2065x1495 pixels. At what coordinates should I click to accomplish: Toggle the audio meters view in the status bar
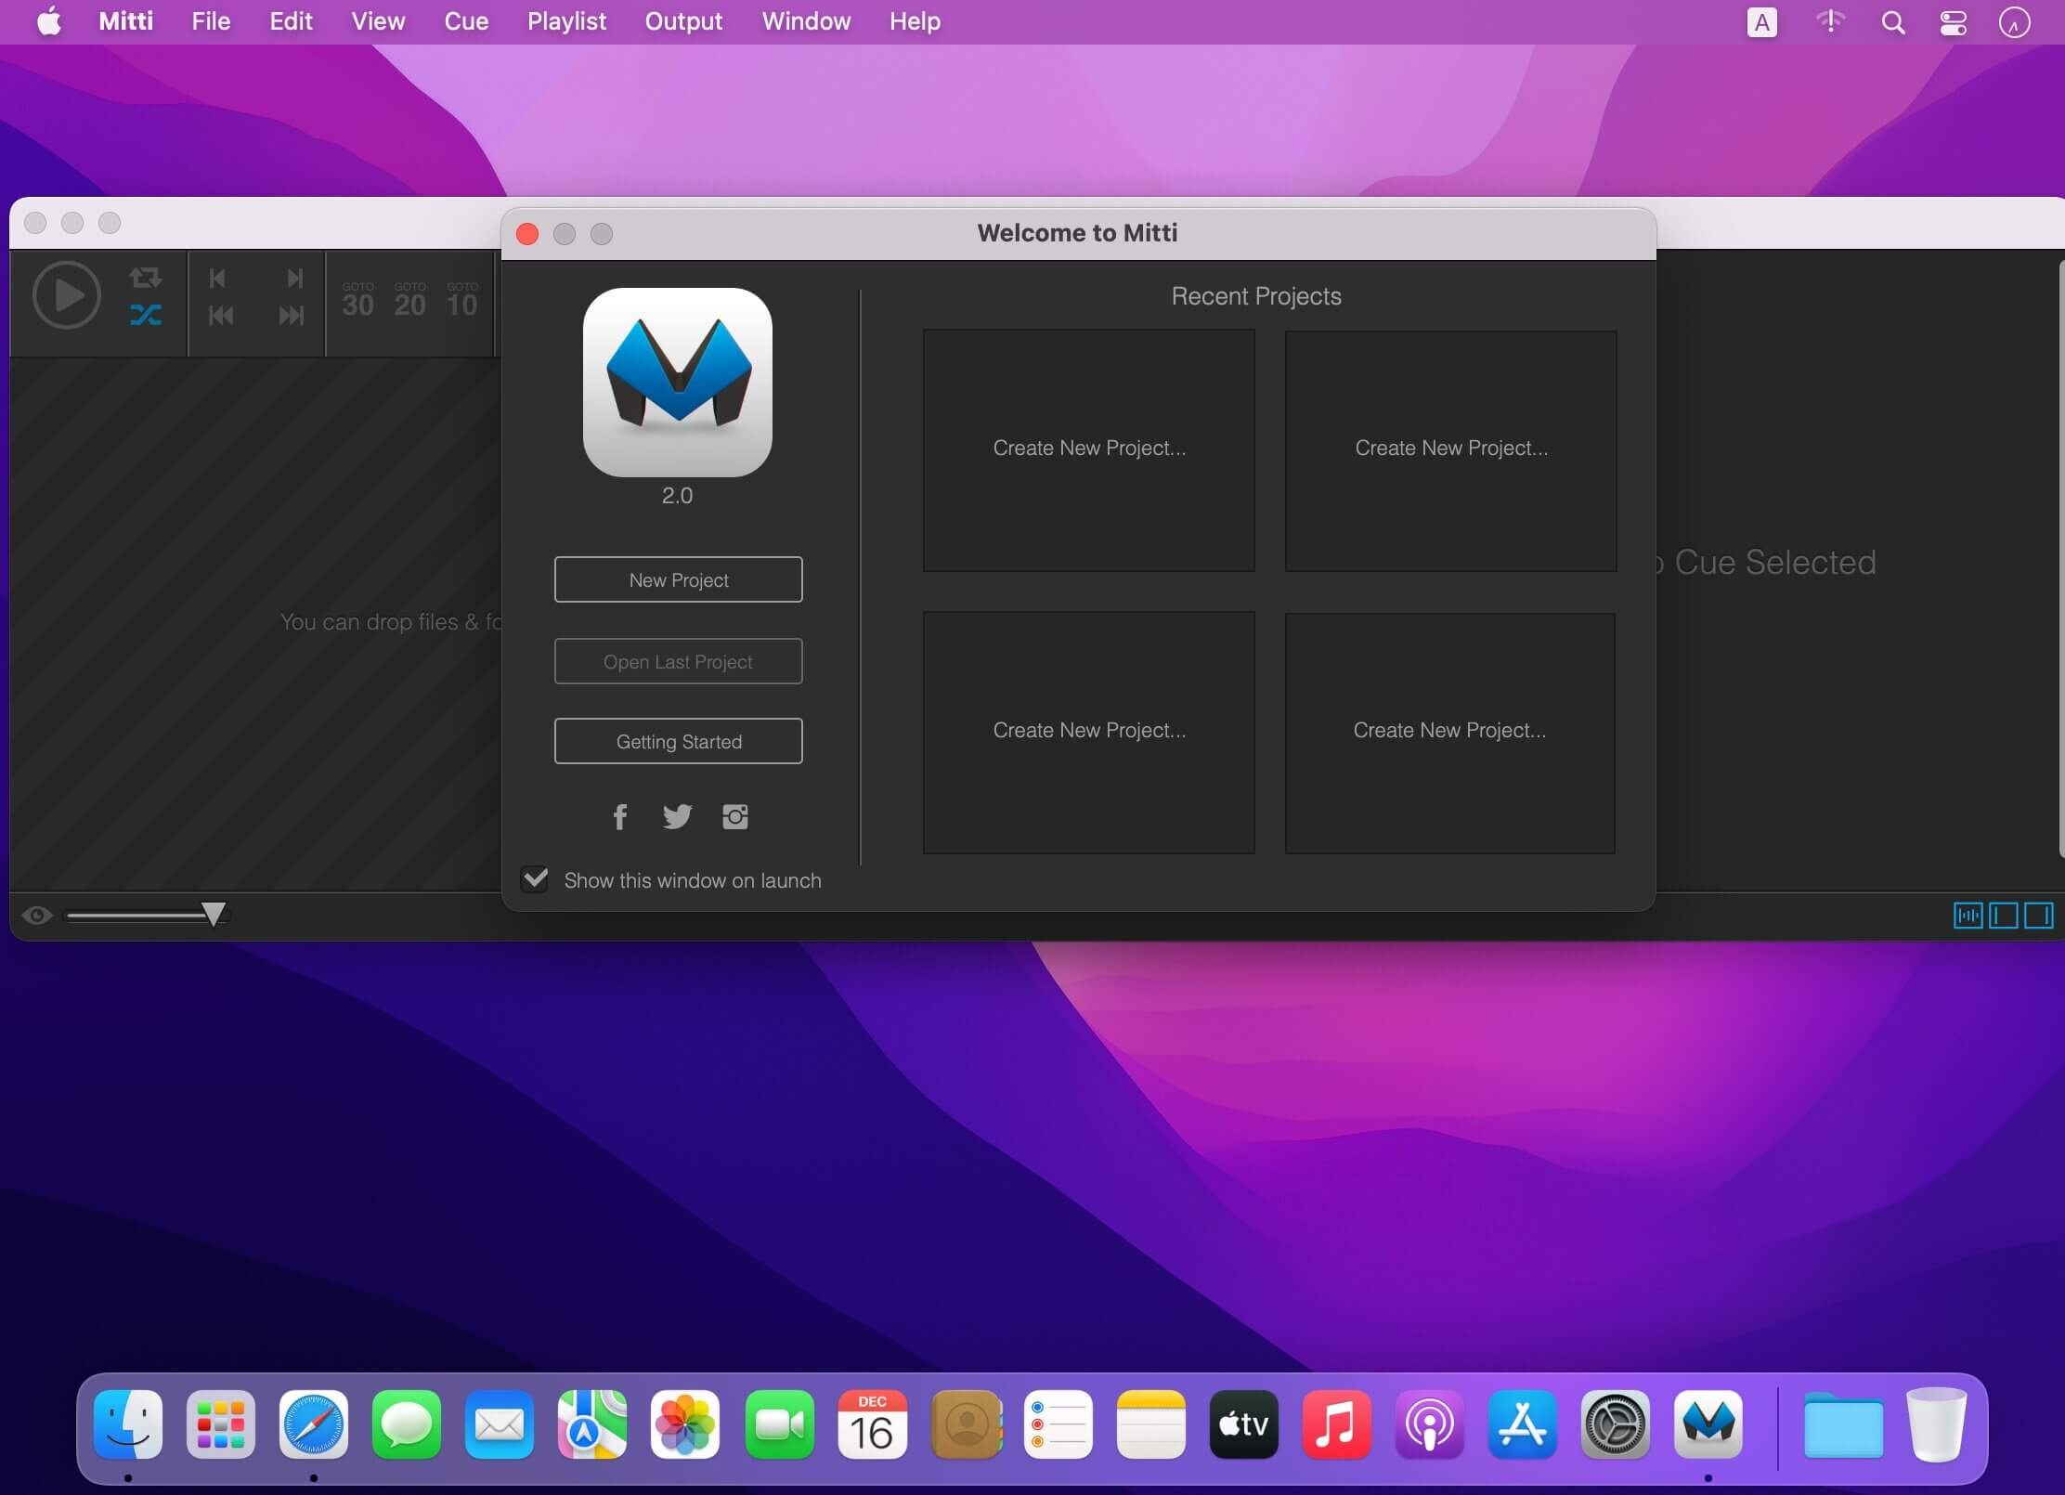[1967, 916]
